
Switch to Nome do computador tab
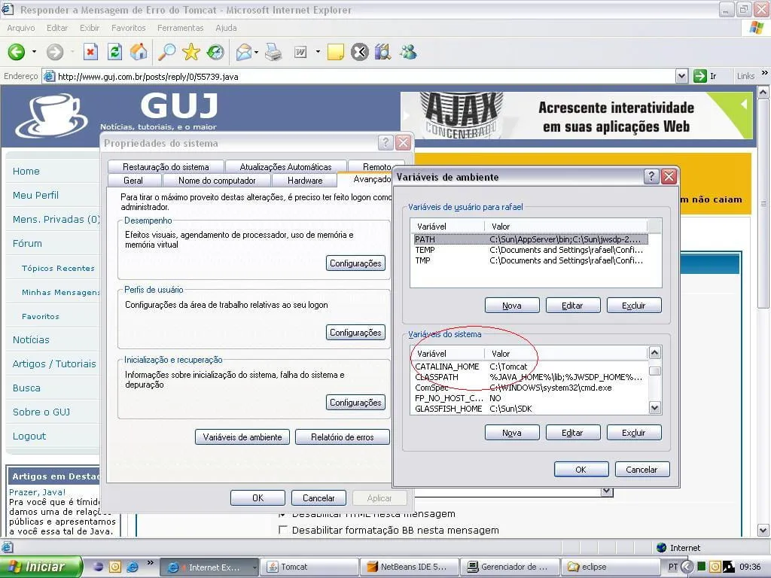pyautogui.click(x=217, y=181)
